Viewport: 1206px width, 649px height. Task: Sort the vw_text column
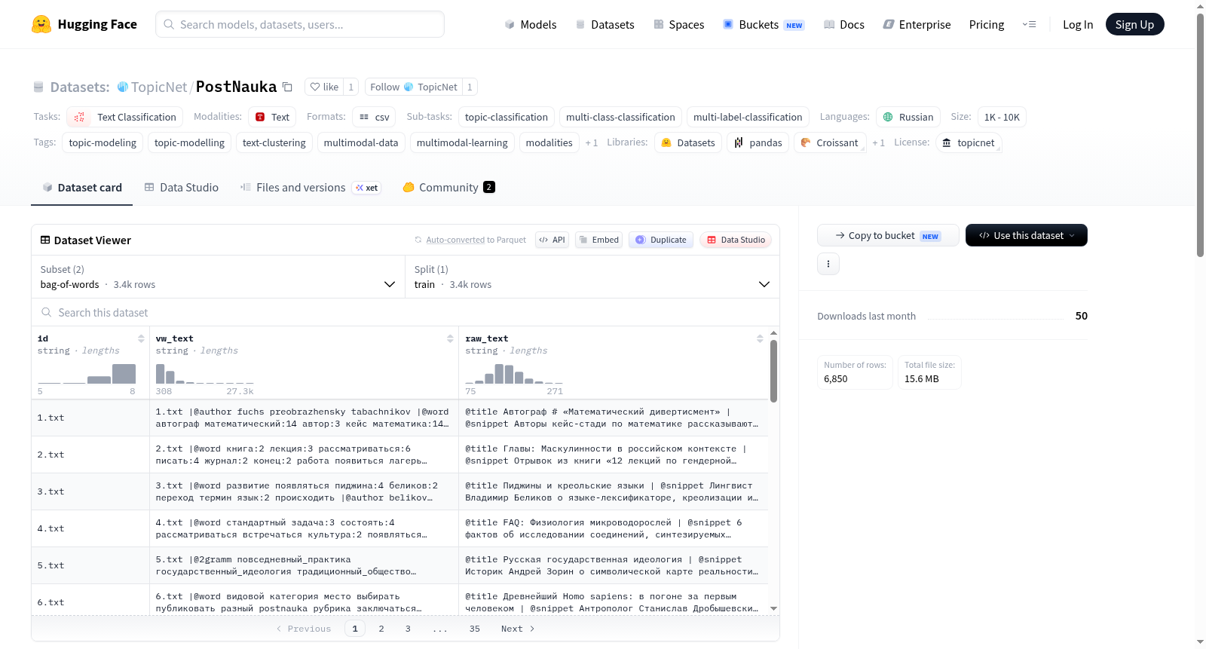coord(450,338)
